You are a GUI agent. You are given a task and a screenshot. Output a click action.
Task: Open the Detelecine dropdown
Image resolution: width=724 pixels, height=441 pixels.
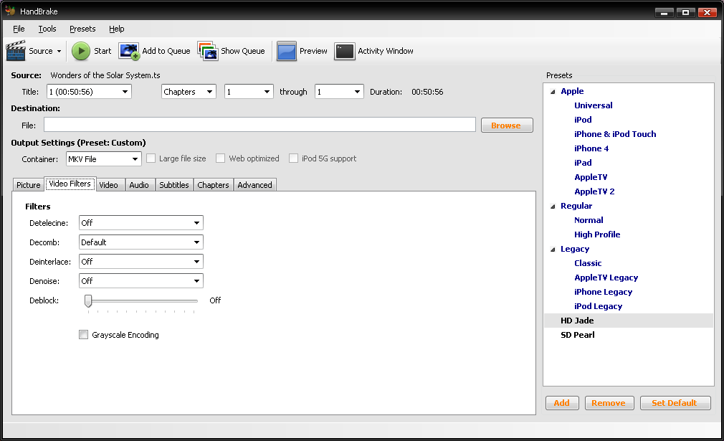pos(141,222)
